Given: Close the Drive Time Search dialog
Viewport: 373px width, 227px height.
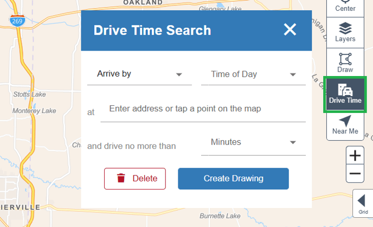Looking at the screenshot, I should click(290, 29).
